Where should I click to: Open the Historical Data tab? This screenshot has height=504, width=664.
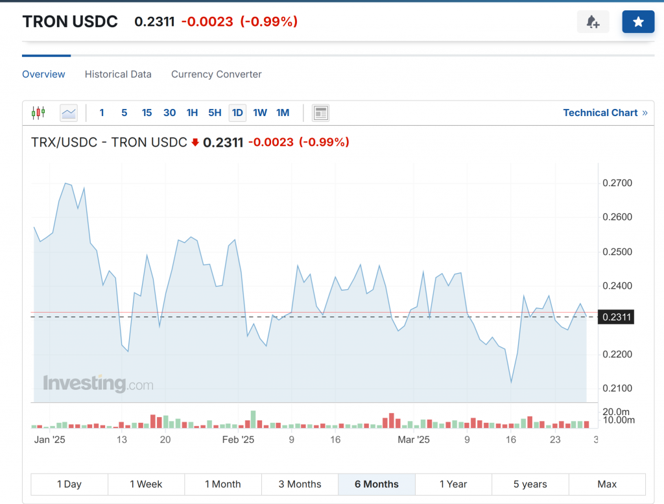tap(118, 74)
